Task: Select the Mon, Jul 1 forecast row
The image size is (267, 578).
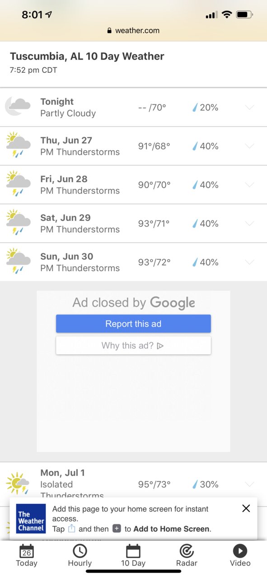Action: coord(133,484)
